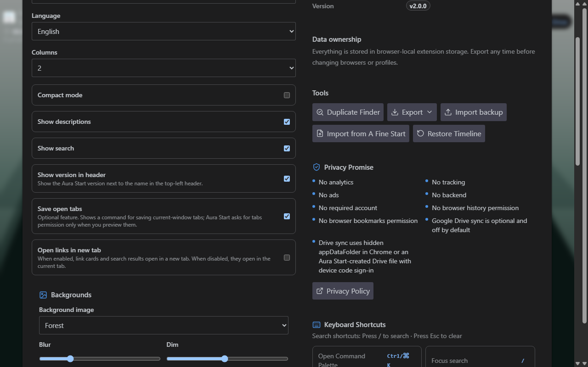Viewport: 588px width, 367px height.
Task: Click the Duplicate Finder magnifier icon
Action: point(320,112)
